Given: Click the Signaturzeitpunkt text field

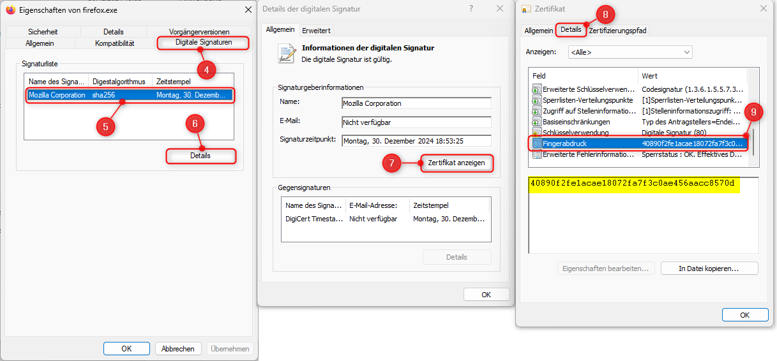Looking at the screenshot, I should click(416, 141).
